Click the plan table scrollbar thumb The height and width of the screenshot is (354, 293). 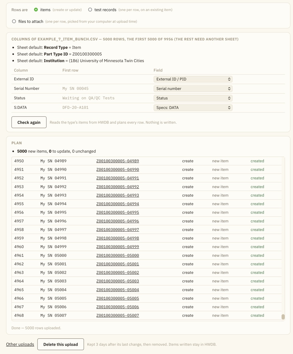point(283,317)
